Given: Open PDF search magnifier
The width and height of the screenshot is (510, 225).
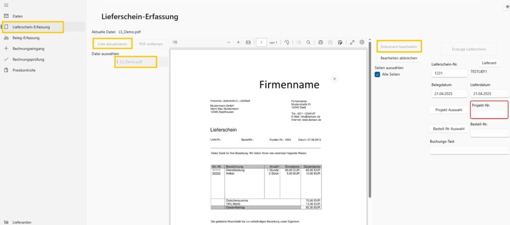Looking at the screenshot, I should pos(308,42).
